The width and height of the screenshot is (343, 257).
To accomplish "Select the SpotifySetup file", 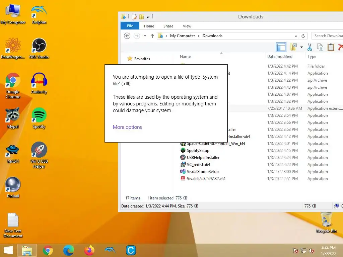I will tap(198, 150).
